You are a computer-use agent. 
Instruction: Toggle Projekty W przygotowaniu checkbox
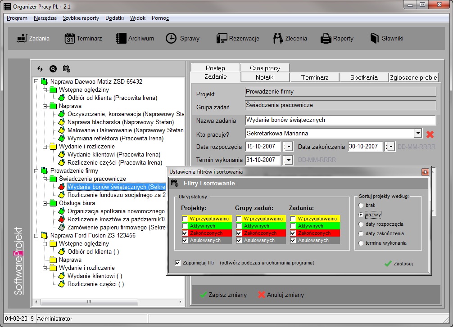185,219
